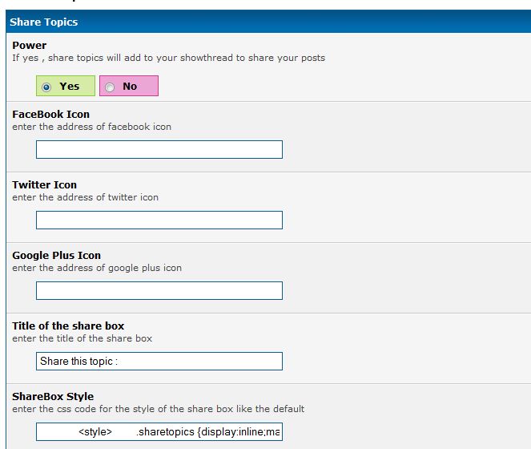Focus the FaceBook Icon address field
Image resolution: width=531 pixels, height=449 pixels.
pos(159,150)
